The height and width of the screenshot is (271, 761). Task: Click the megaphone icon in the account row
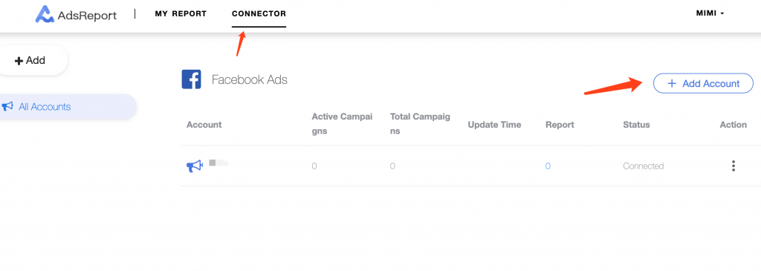pos(194,166)
